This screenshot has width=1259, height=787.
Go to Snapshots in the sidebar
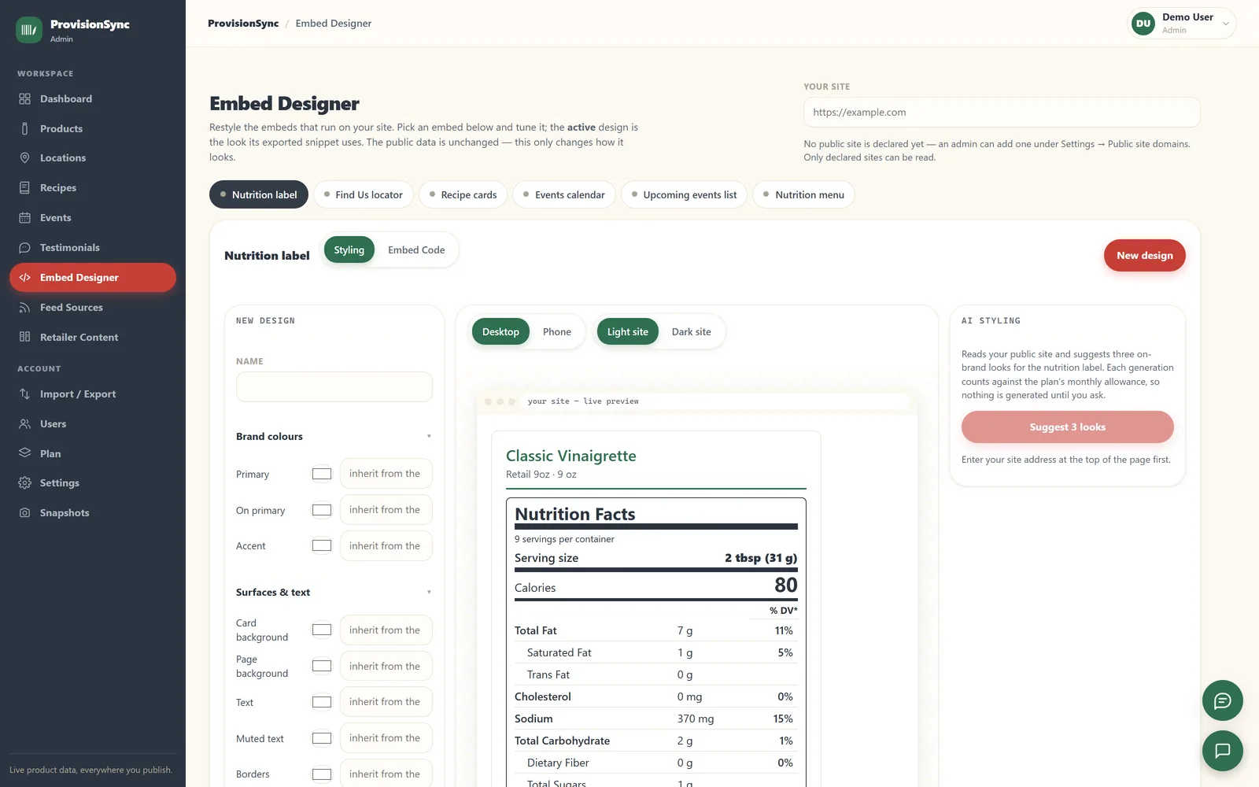pyautogui.click(x=93, y=513)
